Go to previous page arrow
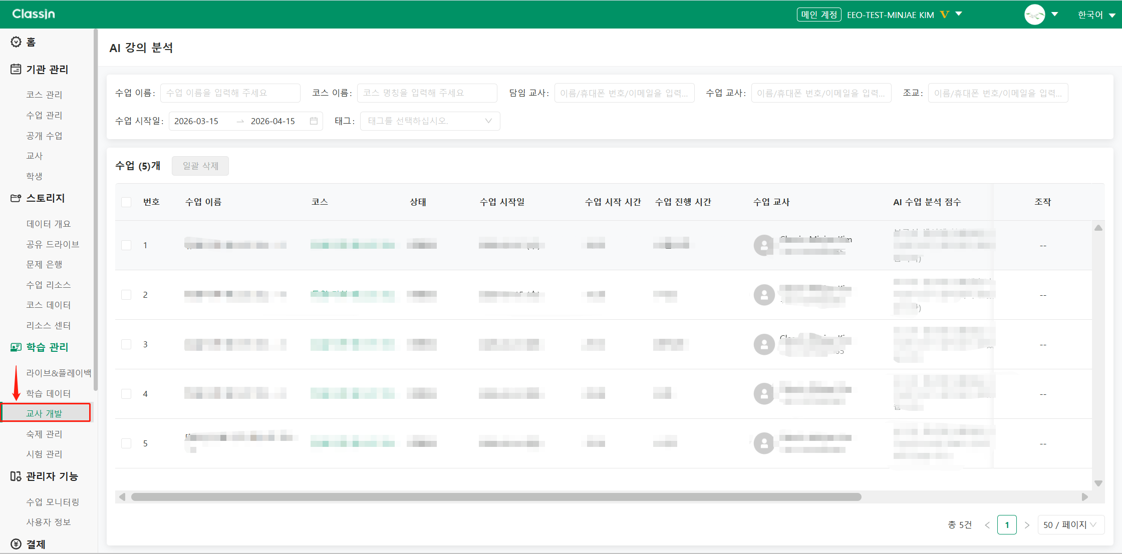Screen dimensions: 1122x554 tap(987, 525)
